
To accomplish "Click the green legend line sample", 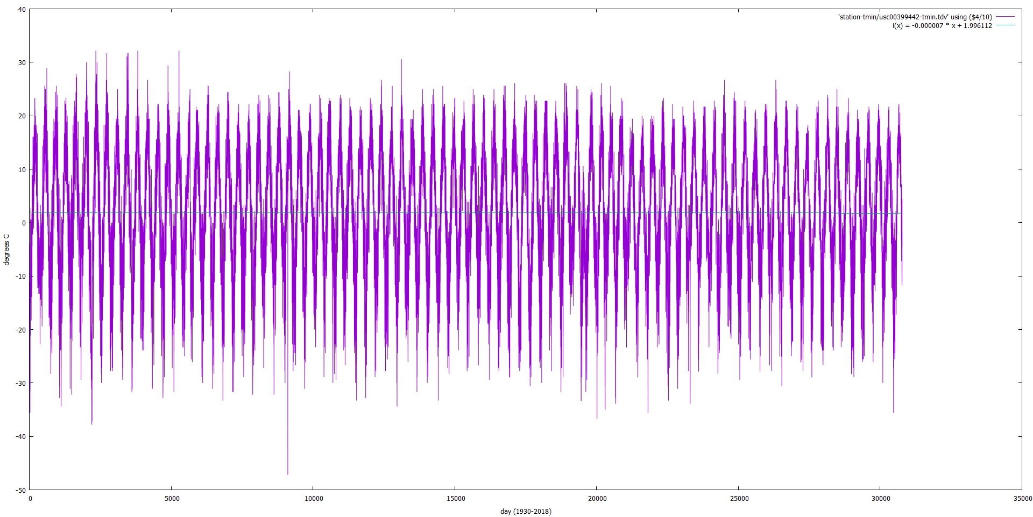I will (1004, 25).
